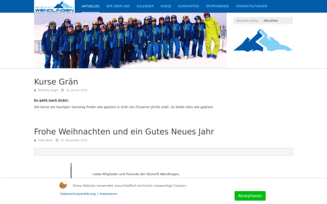Click the underlined text Es geht nach Grän!
Screen dimensions: 327x204
52,100
